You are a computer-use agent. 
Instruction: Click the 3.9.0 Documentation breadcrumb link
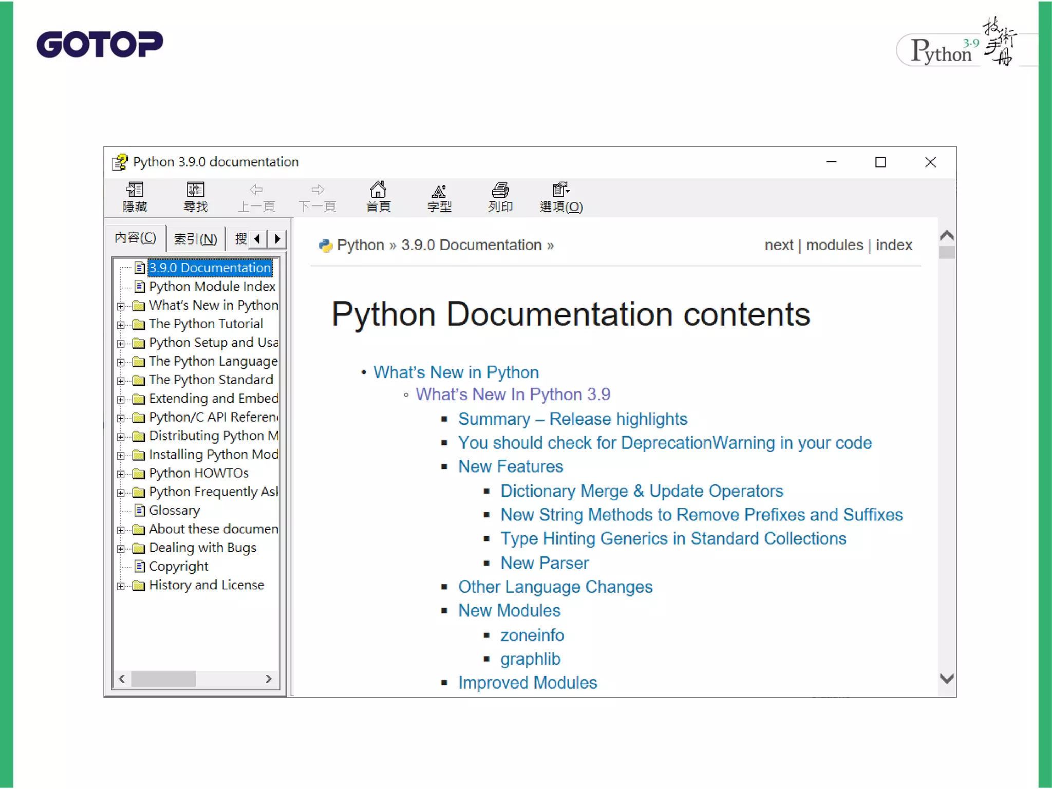point(472,245)
